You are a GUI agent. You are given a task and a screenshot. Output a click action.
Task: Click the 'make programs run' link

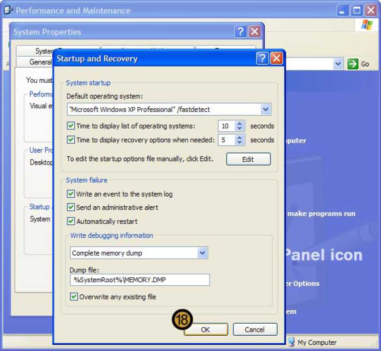(321, 214)
